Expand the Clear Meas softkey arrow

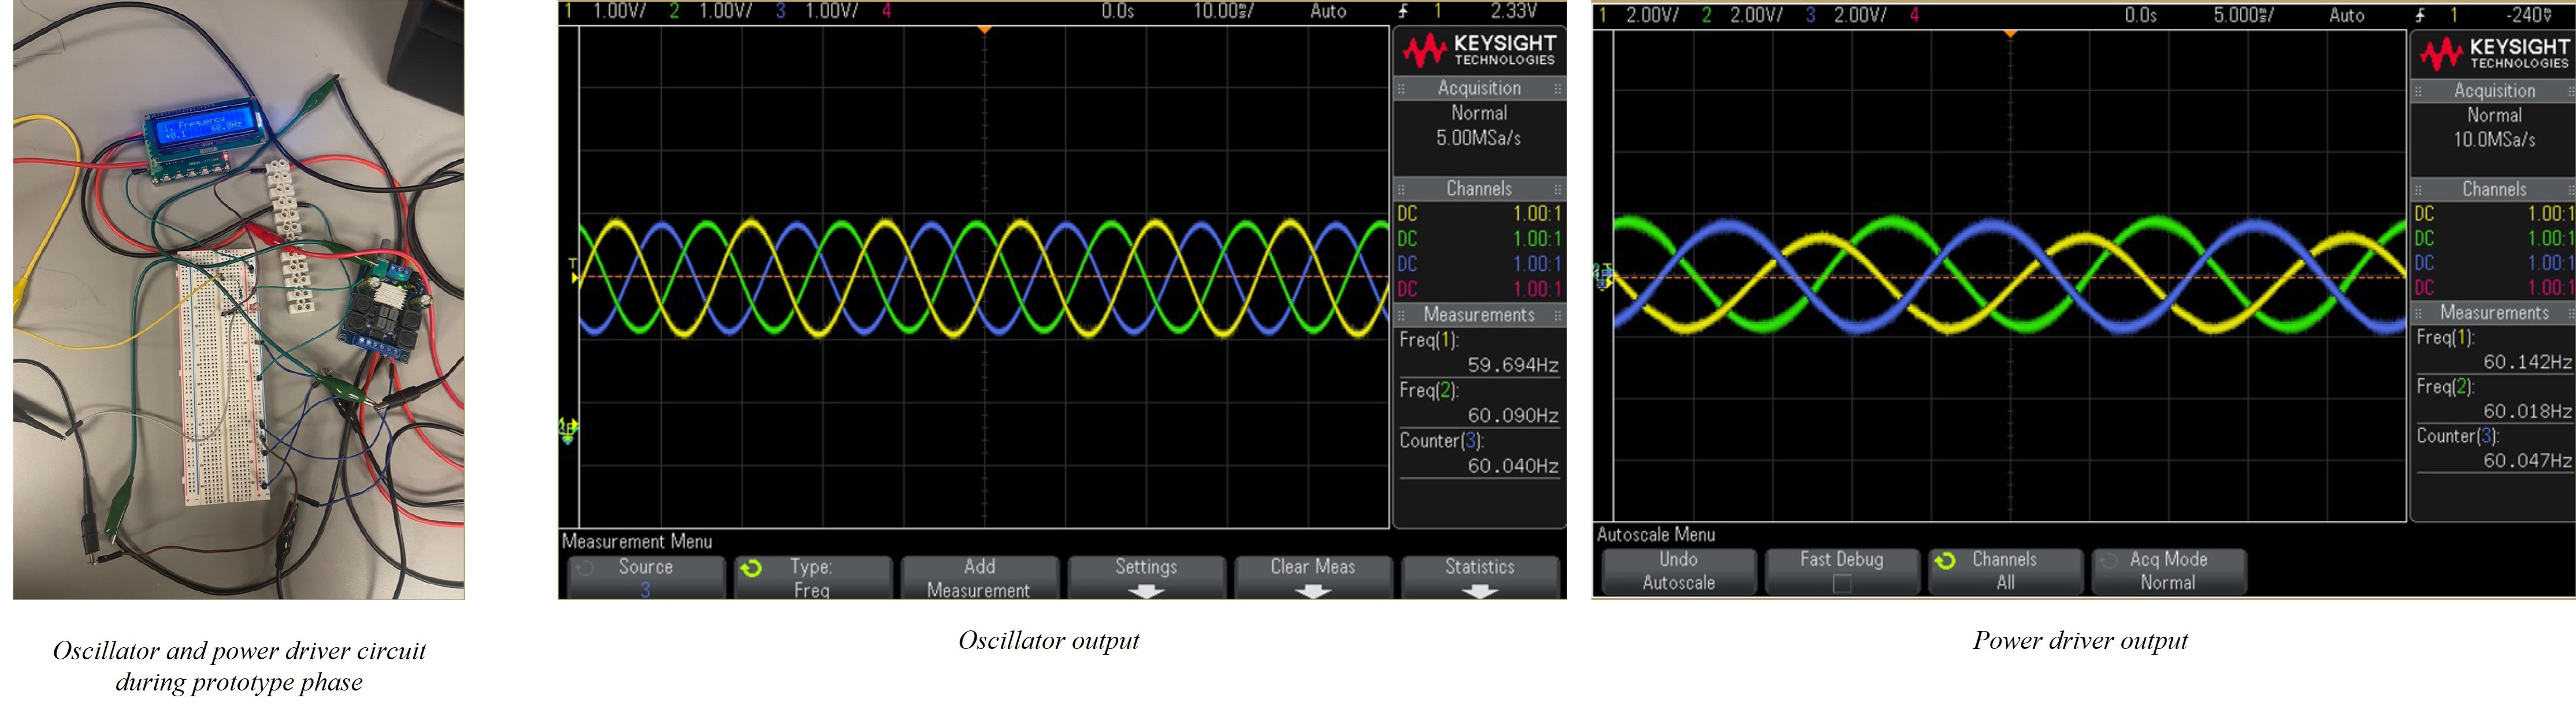[x=1312, y=591]
